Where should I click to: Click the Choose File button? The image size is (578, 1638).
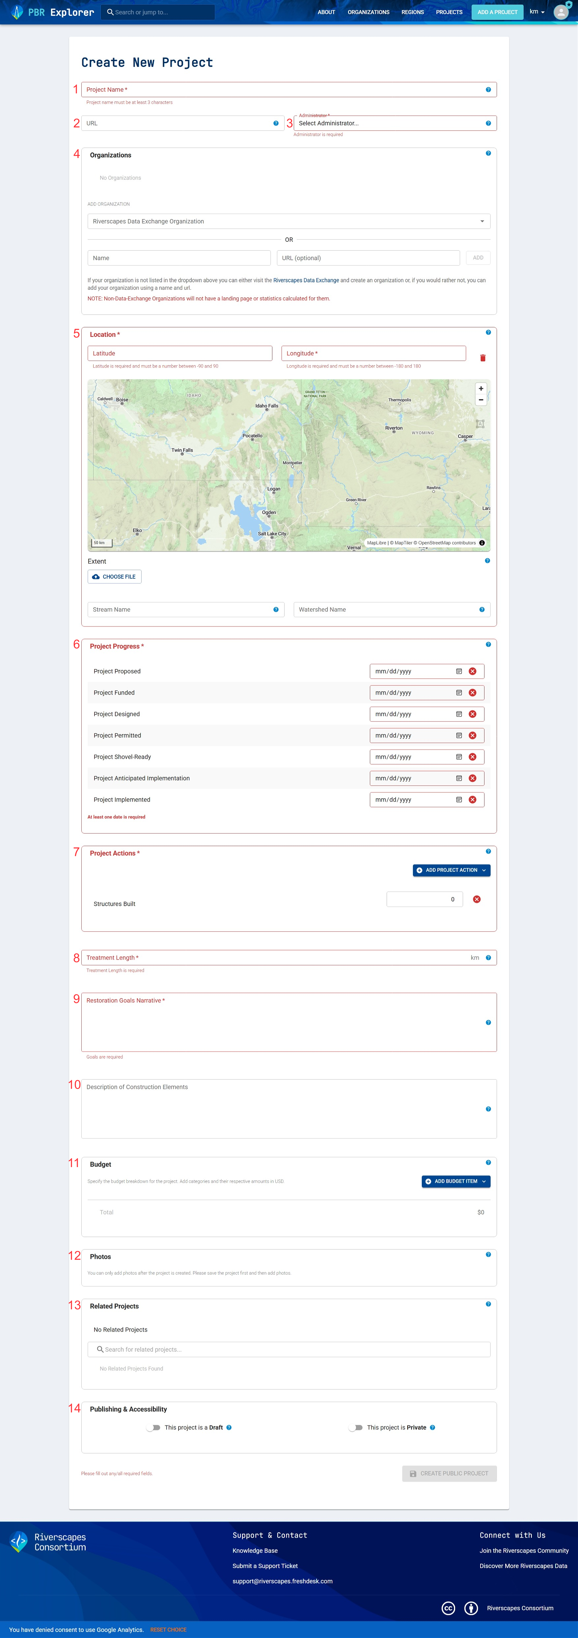115,577
